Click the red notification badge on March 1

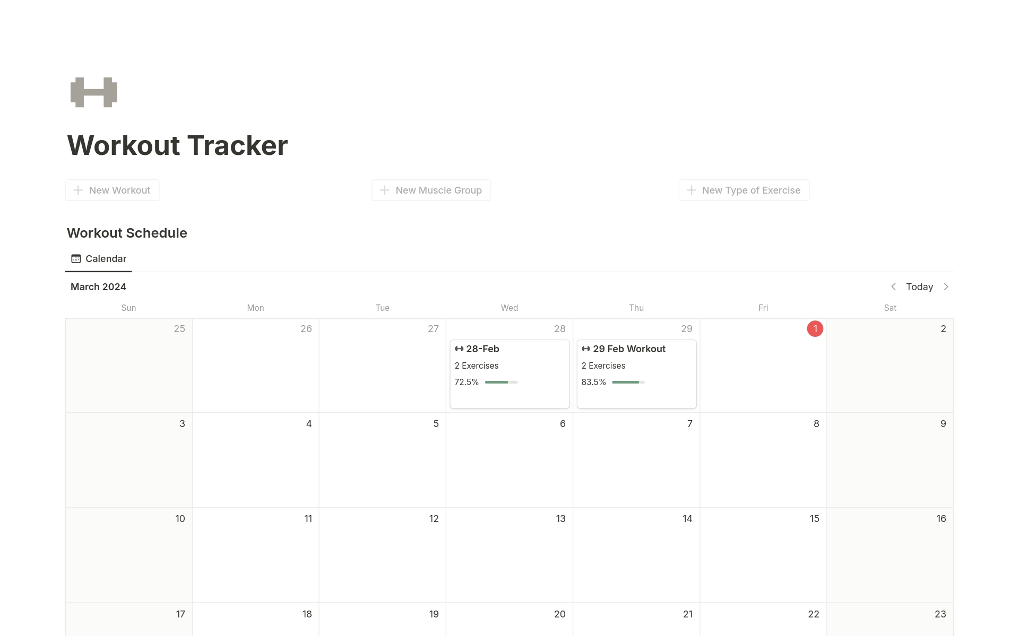click(x=815, y=329)
